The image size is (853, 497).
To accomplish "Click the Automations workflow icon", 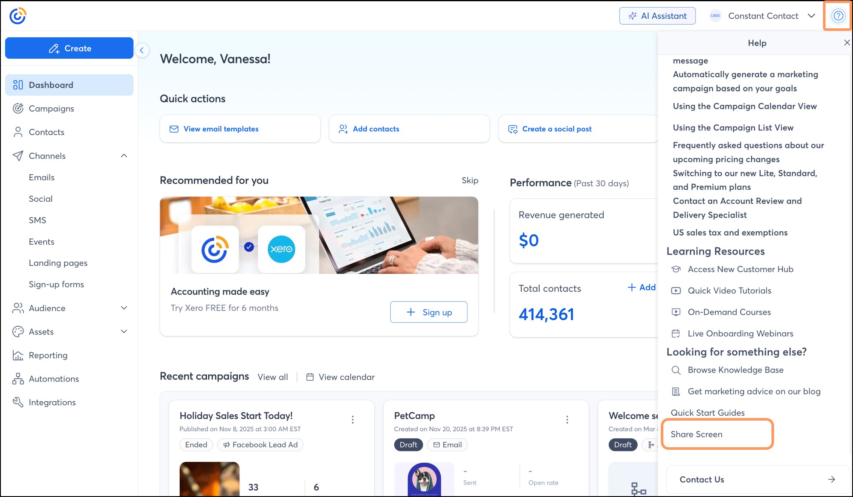I will pyautogui.click(x=18, y=379).
